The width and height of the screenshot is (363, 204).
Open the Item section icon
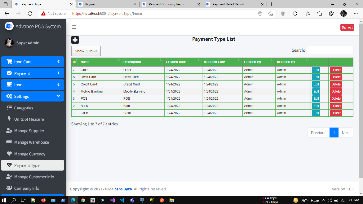click(9, 84)
